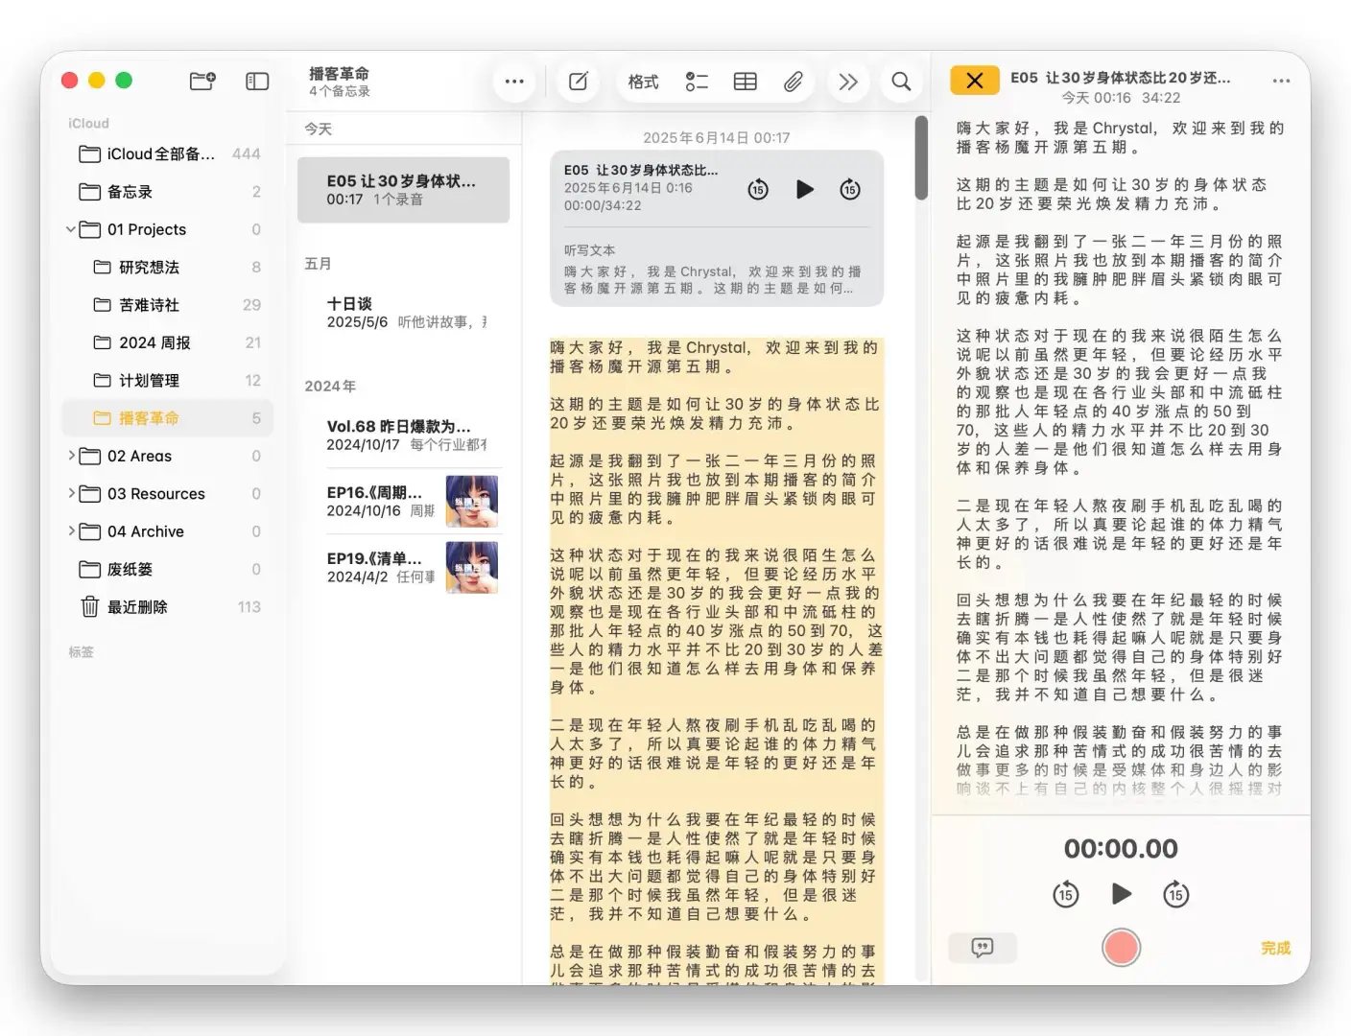The width and height of the screenshot is (1351, 1036).
Task: Insert a checklist from the toolbar
Action: pos(697,82)
